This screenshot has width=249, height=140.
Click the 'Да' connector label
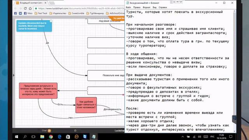47,43
